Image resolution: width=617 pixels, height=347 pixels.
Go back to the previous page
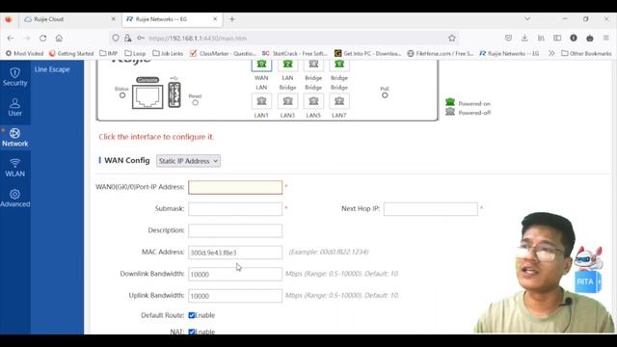click(x=11, y=39)
